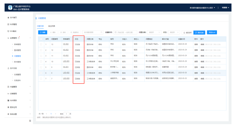
Task: Open 表单管理 in the sidebar
Action: (17, 44)
